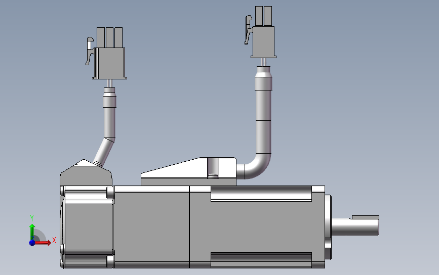Select the front motor body section

point(257,226)
